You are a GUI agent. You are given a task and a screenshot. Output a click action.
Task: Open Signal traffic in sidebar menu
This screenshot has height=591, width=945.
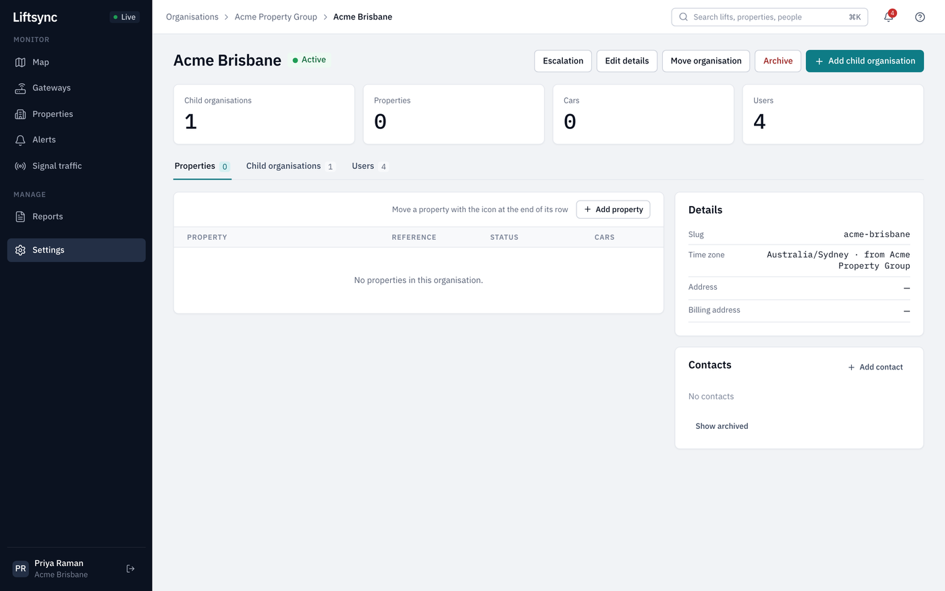(76, 166)
